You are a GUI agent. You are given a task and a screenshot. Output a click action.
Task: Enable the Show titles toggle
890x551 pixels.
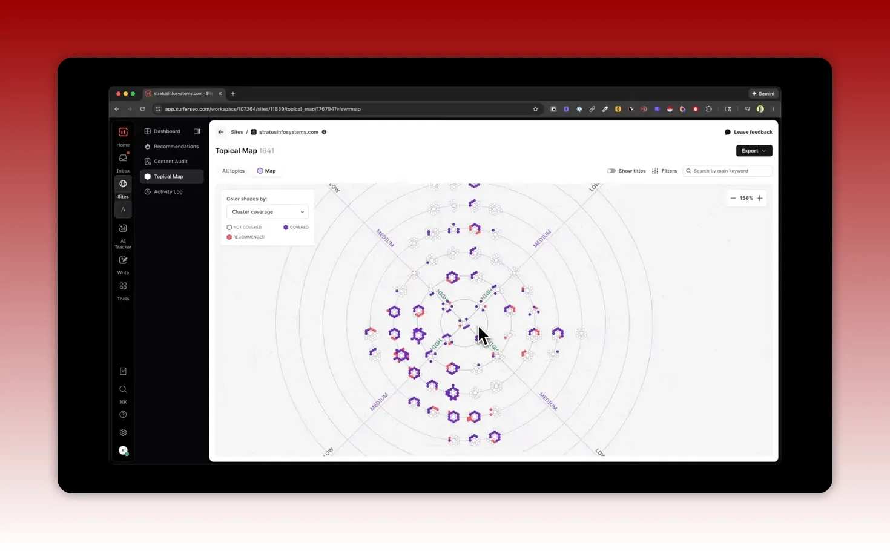point(611,170)
